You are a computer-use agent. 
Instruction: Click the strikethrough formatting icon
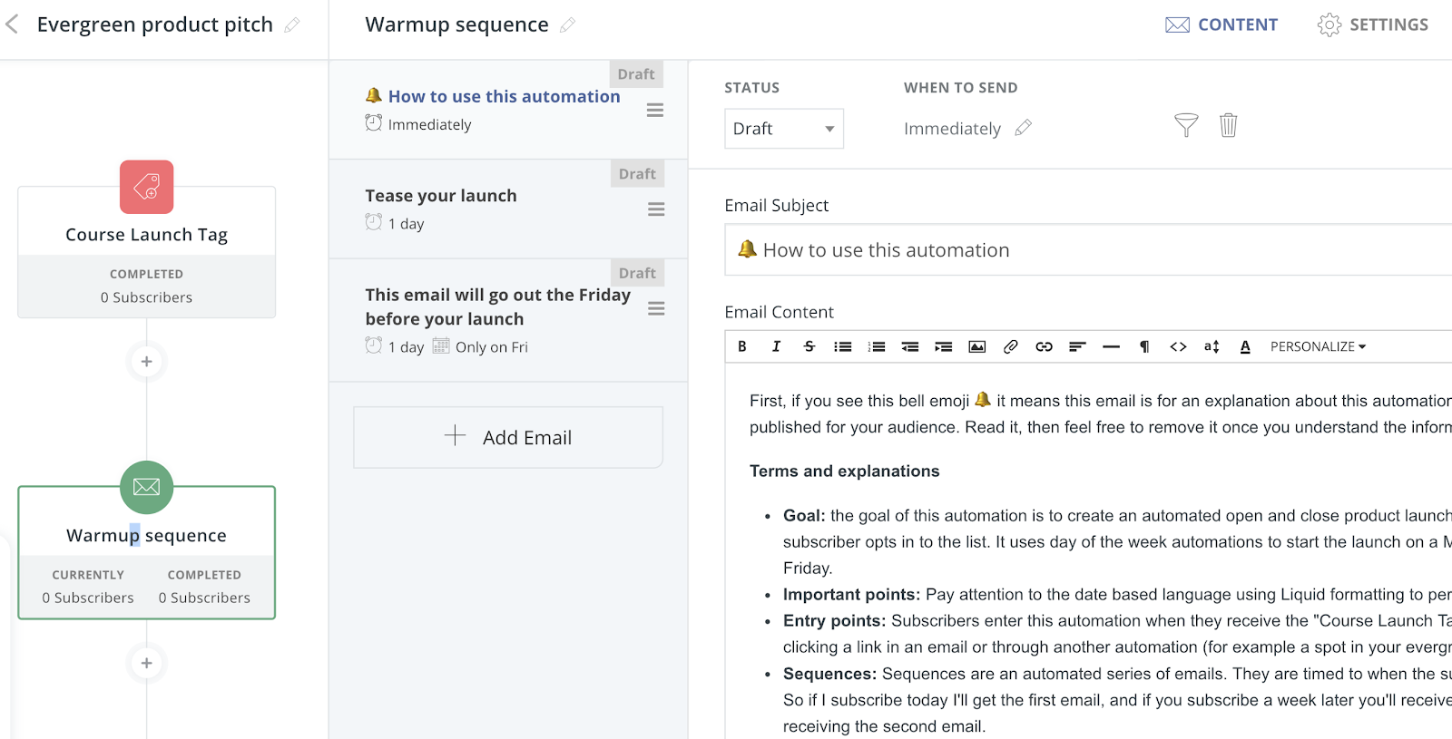click(x=809, y=346)
